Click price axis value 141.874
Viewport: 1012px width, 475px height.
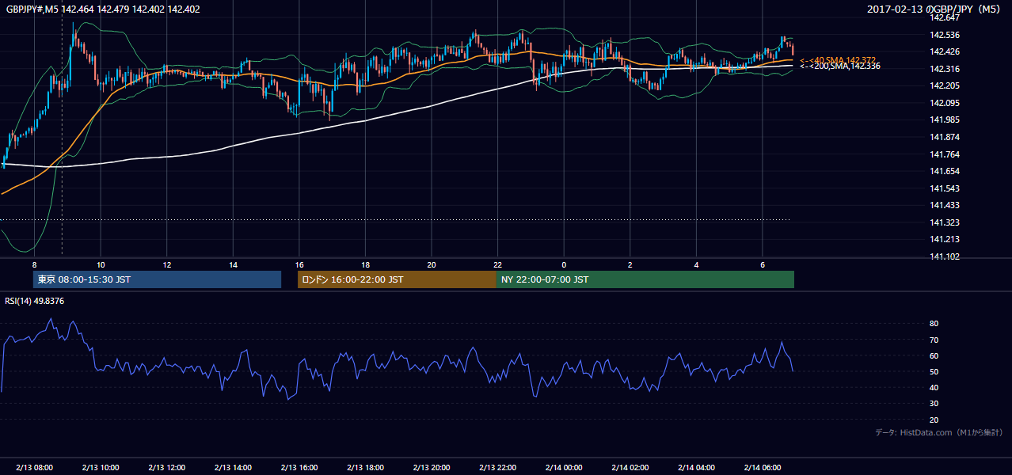945,137
